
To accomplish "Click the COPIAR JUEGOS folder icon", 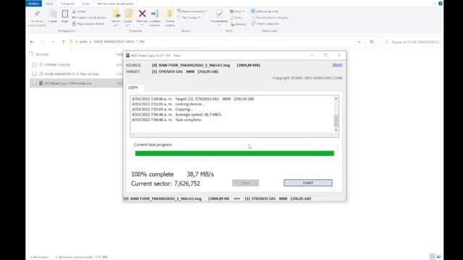I will (x=41, y=64).
